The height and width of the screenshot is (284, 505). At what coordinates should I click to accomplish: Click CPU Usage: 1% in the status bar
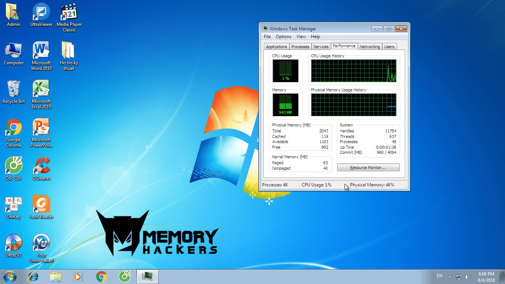[316, 185]
